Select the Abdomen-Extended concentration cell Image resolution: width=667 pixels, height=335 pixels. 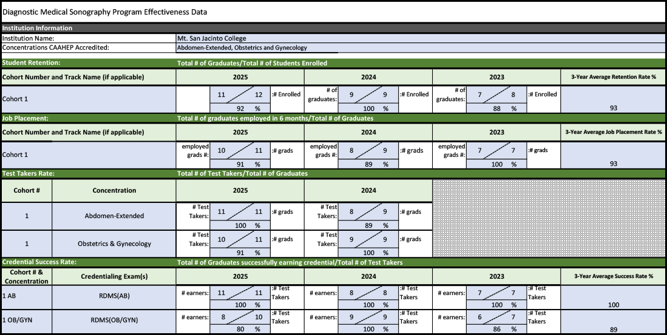point(114,216)
